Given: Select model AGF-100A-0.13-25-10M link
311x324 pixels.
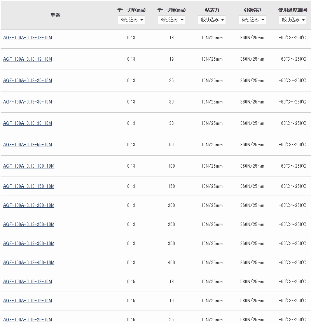Looking at the screenshot, I should (28, 81).
